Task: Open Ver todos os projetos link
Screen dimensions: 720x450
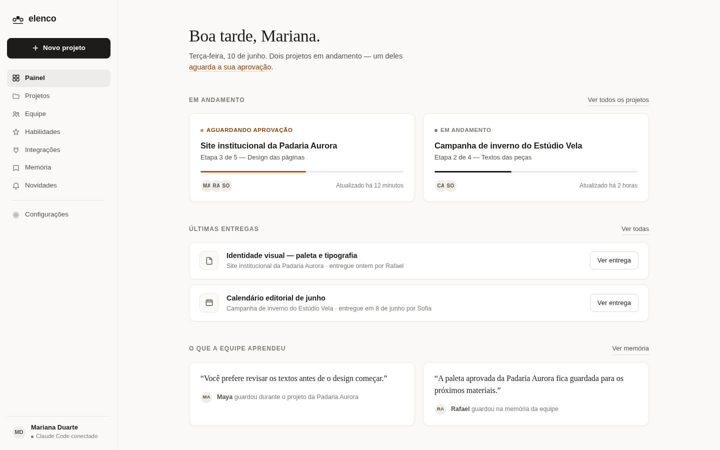Action: point(618,100)
